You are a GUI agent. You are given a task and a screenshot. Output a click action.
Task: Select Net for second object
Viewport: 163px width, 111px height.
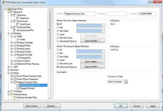tap(58, 53)
